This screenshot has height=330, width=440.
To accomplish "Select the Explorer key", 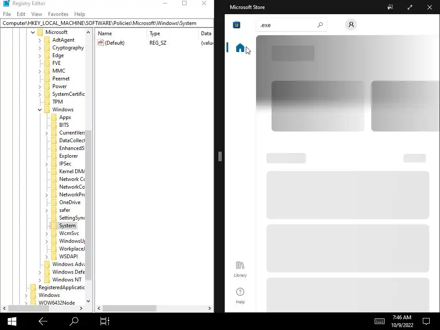I will point(68,156).
